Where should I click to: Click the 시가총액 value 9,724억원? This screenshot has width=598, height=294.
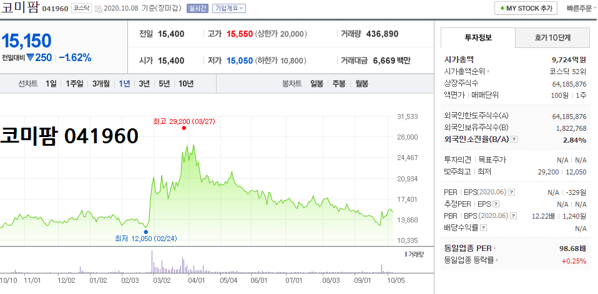pyautogui.click(x=569, y=60)
